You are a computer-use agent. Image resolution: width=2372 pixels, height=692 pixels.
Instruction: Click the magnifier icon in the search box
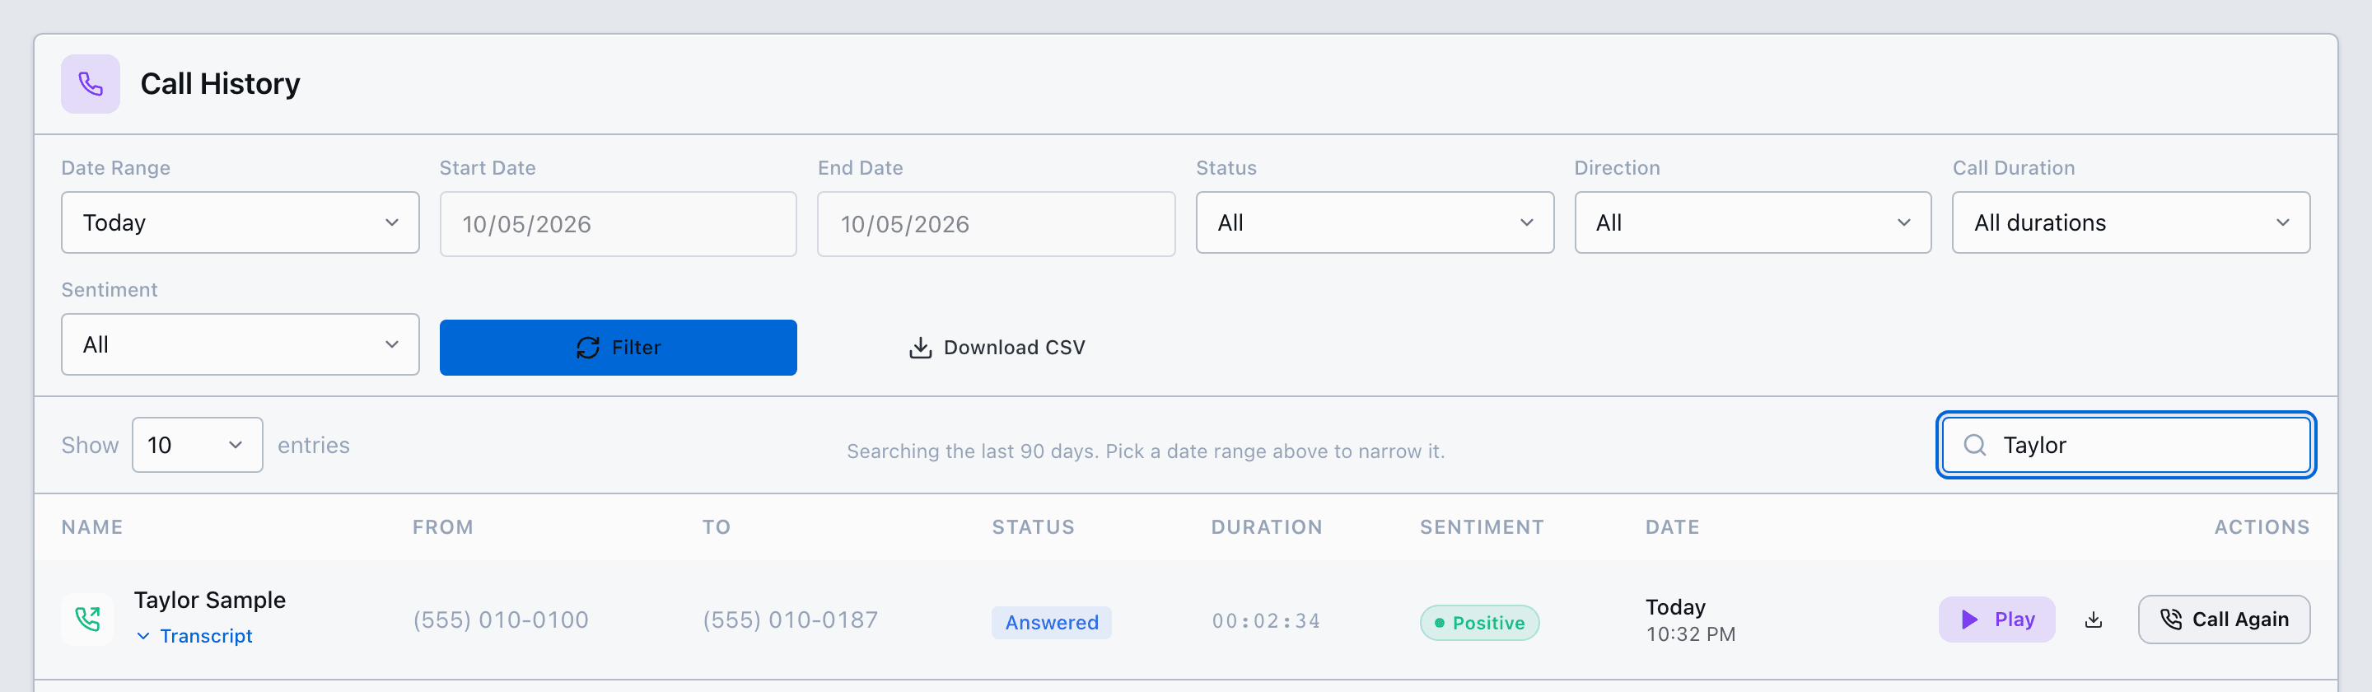click(x=1974, y=445)
